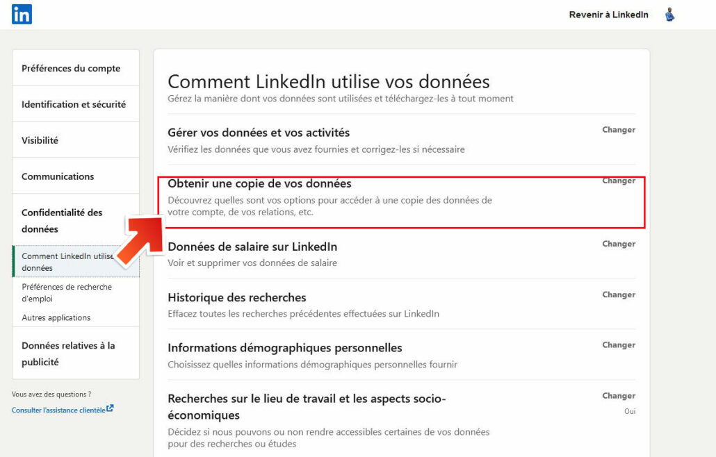Click description Décidez si nous pouvons ou non
716x457 pixels.
(x=328, y=438)
